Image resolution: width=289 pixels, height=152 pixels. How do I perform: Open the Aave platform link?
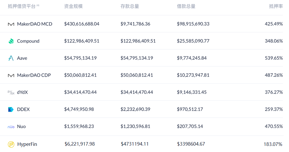pos(22,58)
